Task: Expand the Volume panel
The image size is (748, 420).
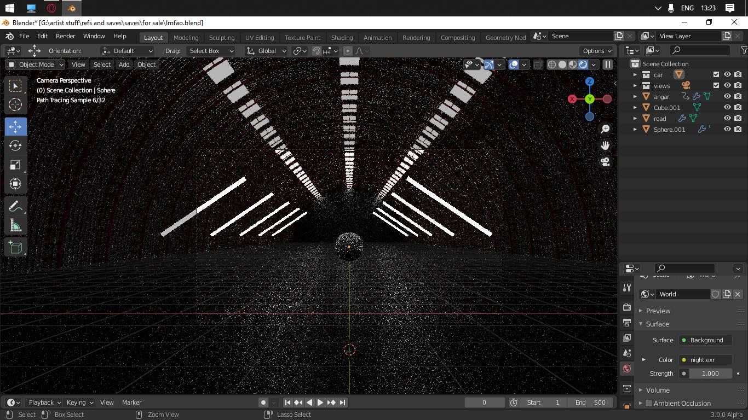Action: tap(658, 390)
